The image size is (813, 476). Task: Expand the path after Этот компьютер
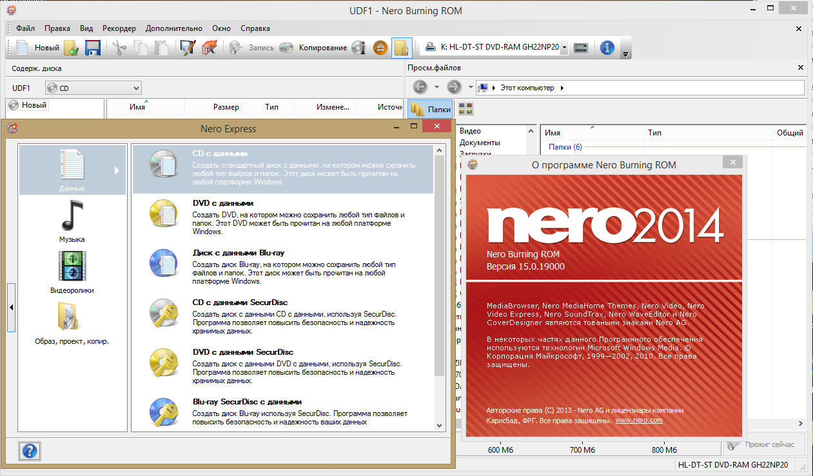pos(562,88)
